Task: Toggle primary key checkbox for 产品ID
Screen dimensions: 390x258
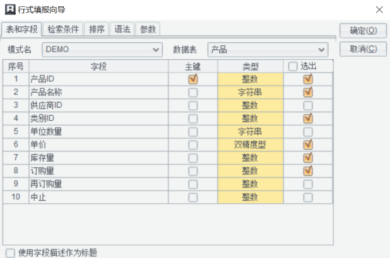Action: [192, 79]
